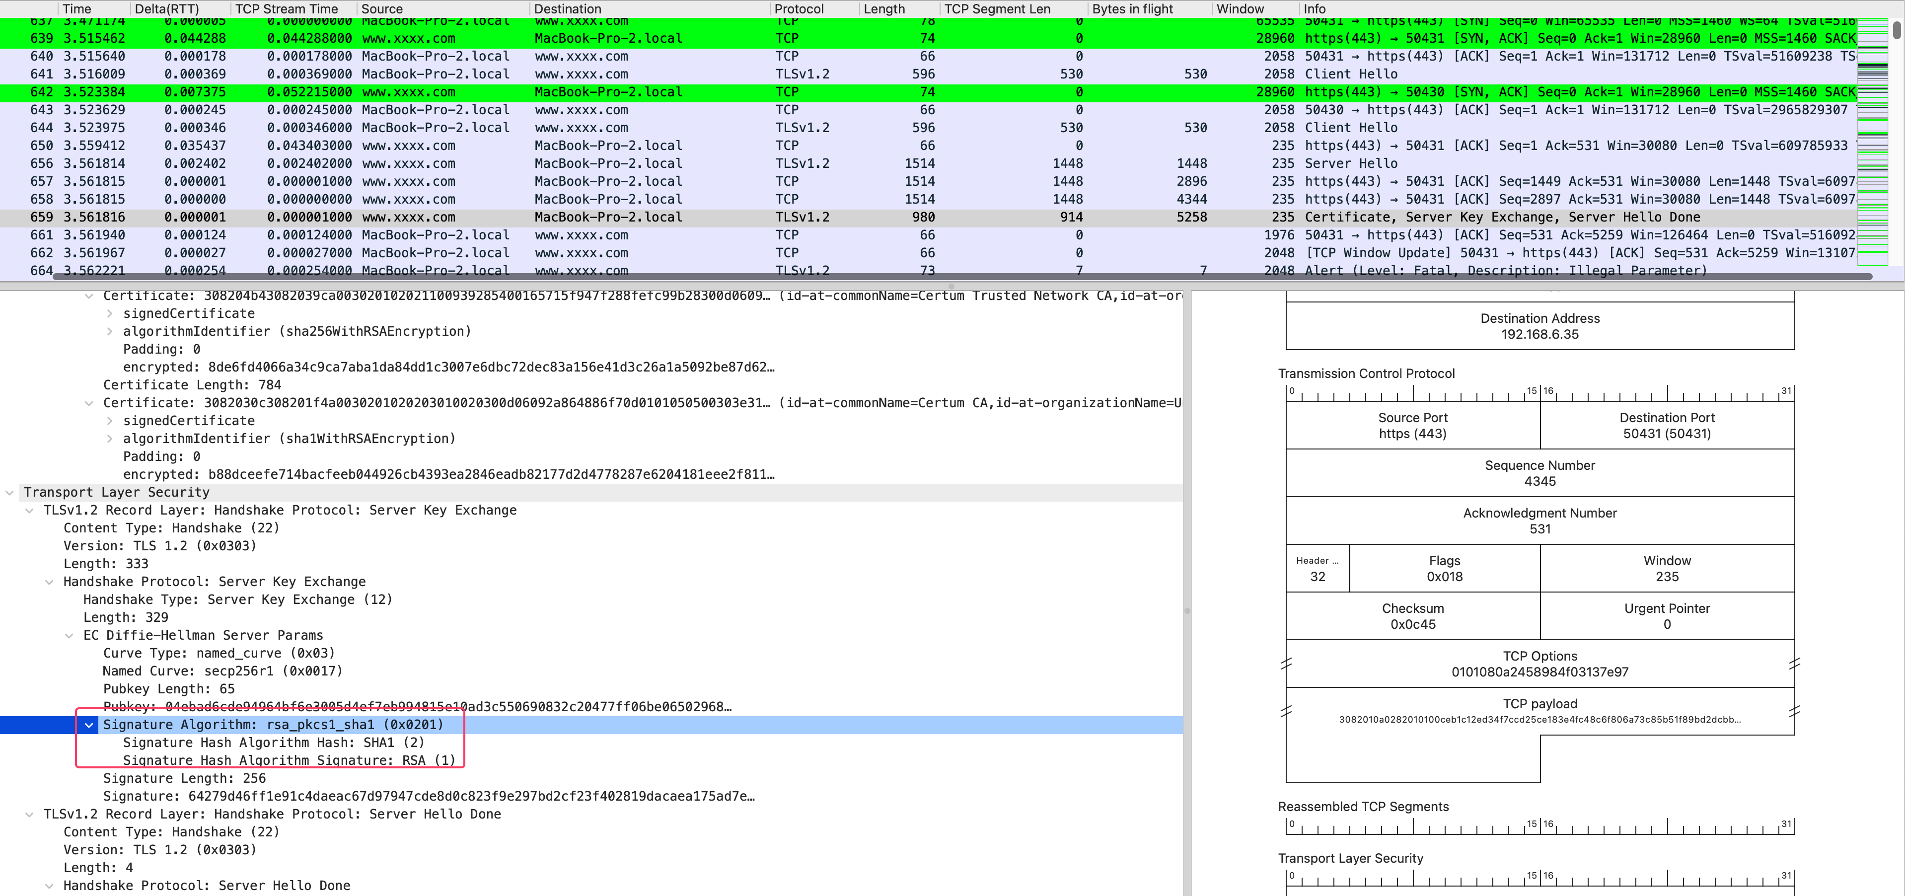Collapse the Transport Layer Security section
The width and height of the screenshot is (1905, 896).
tap(9, 492)
